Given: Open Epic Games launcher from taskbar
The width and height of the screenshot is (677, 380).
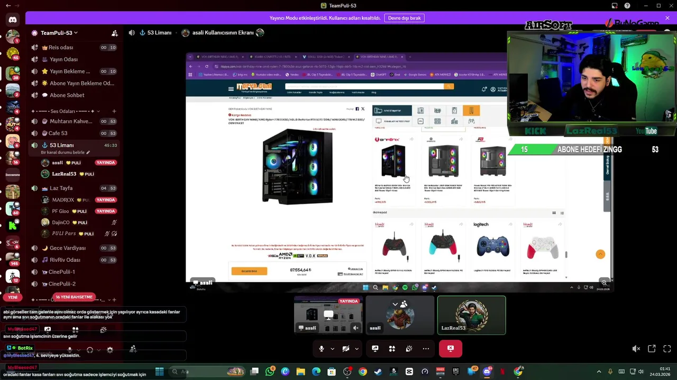Looking at the screenshot, I should click(x=456, y=372).
